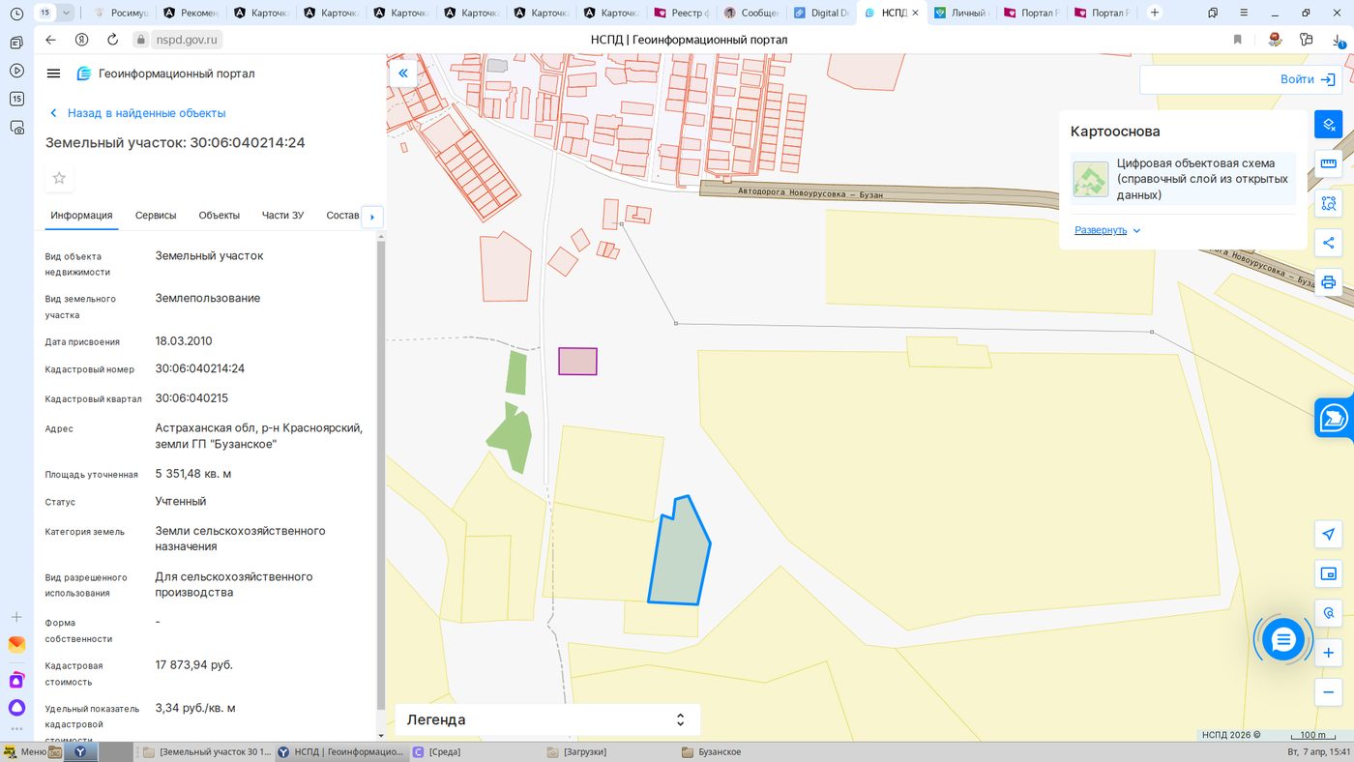The width and height of the screenshot is (1354, 762).
Task: Click the share map icon
Action: (x=1328, y=243)
